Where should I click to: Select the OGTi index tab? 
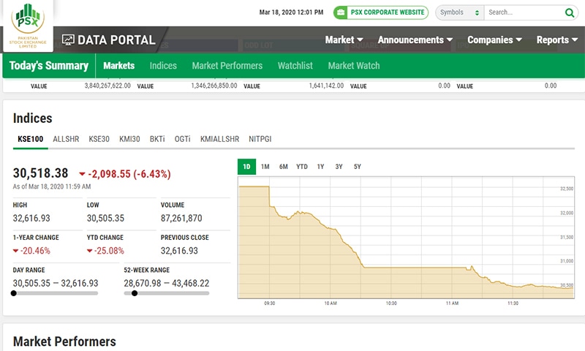pos(182,139)
